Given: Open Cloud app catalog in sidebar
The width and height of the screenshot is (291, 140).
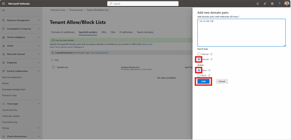Looking at the screenshot, I should (11, 116).
